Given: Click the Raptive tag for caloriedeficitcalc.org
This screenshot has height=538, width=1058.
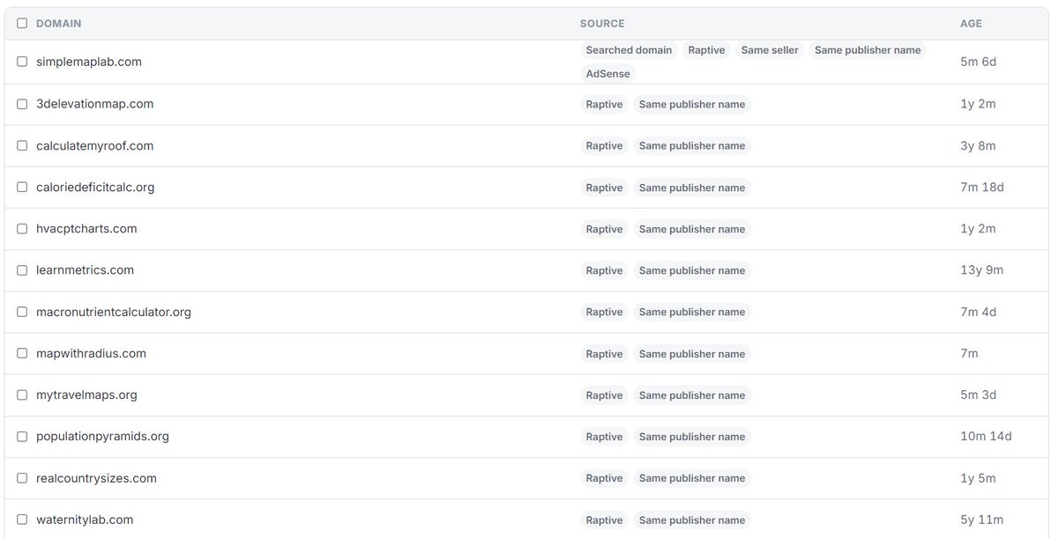Looking at the screenshot, I should 604,188.
